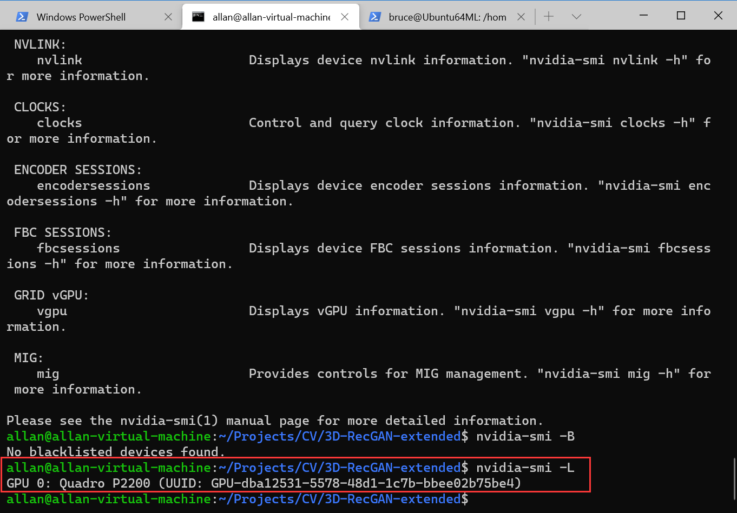Click "Displays device FBC sessions information." text
737x513 pixels.
[404, 248]
